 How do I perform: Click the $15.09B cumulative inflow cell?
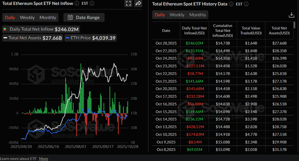click(223, 150)
